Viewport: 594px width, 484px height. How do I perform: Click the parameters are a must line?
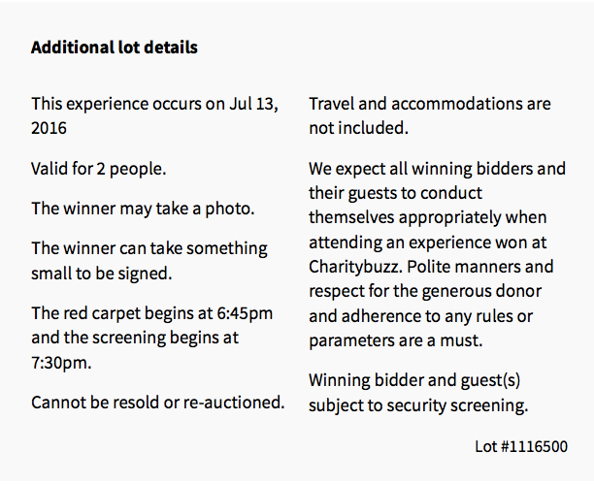click(396, 340)
